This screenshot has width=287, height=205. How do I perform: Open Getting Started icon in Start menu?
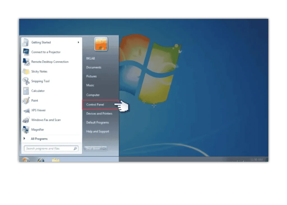[x=26, y=42]
